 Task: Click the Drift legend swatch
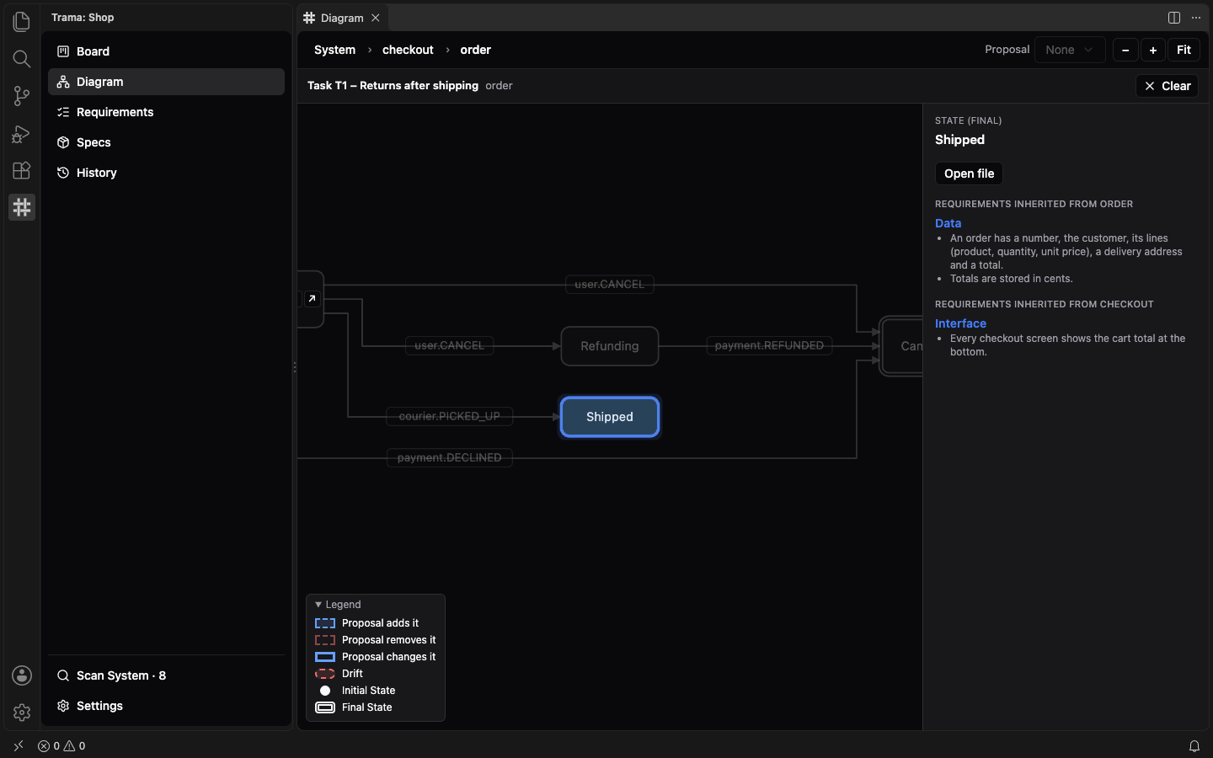click(x=325, y=674)
